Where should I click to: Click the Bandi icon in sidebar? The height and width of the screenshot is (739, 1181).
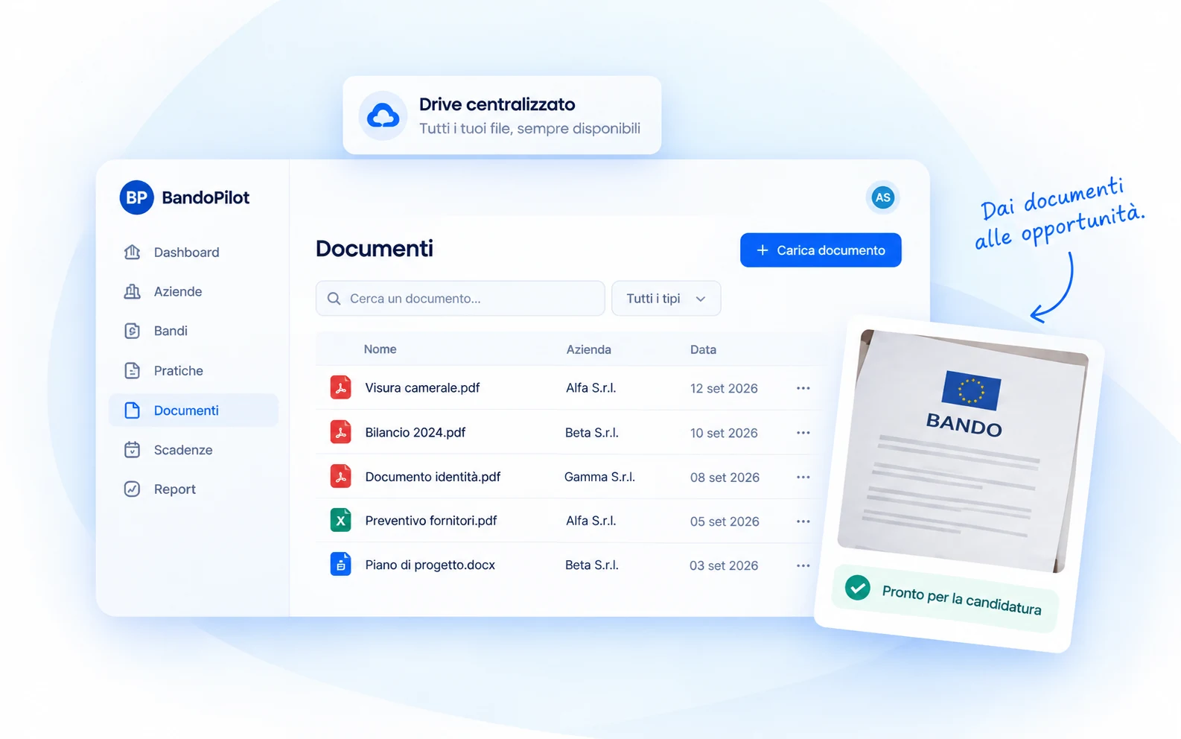[133, 331]
